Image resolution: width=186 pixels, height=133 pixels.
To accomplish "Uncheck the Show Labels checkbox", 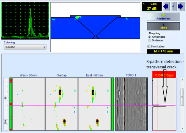I will click(148, 46).
